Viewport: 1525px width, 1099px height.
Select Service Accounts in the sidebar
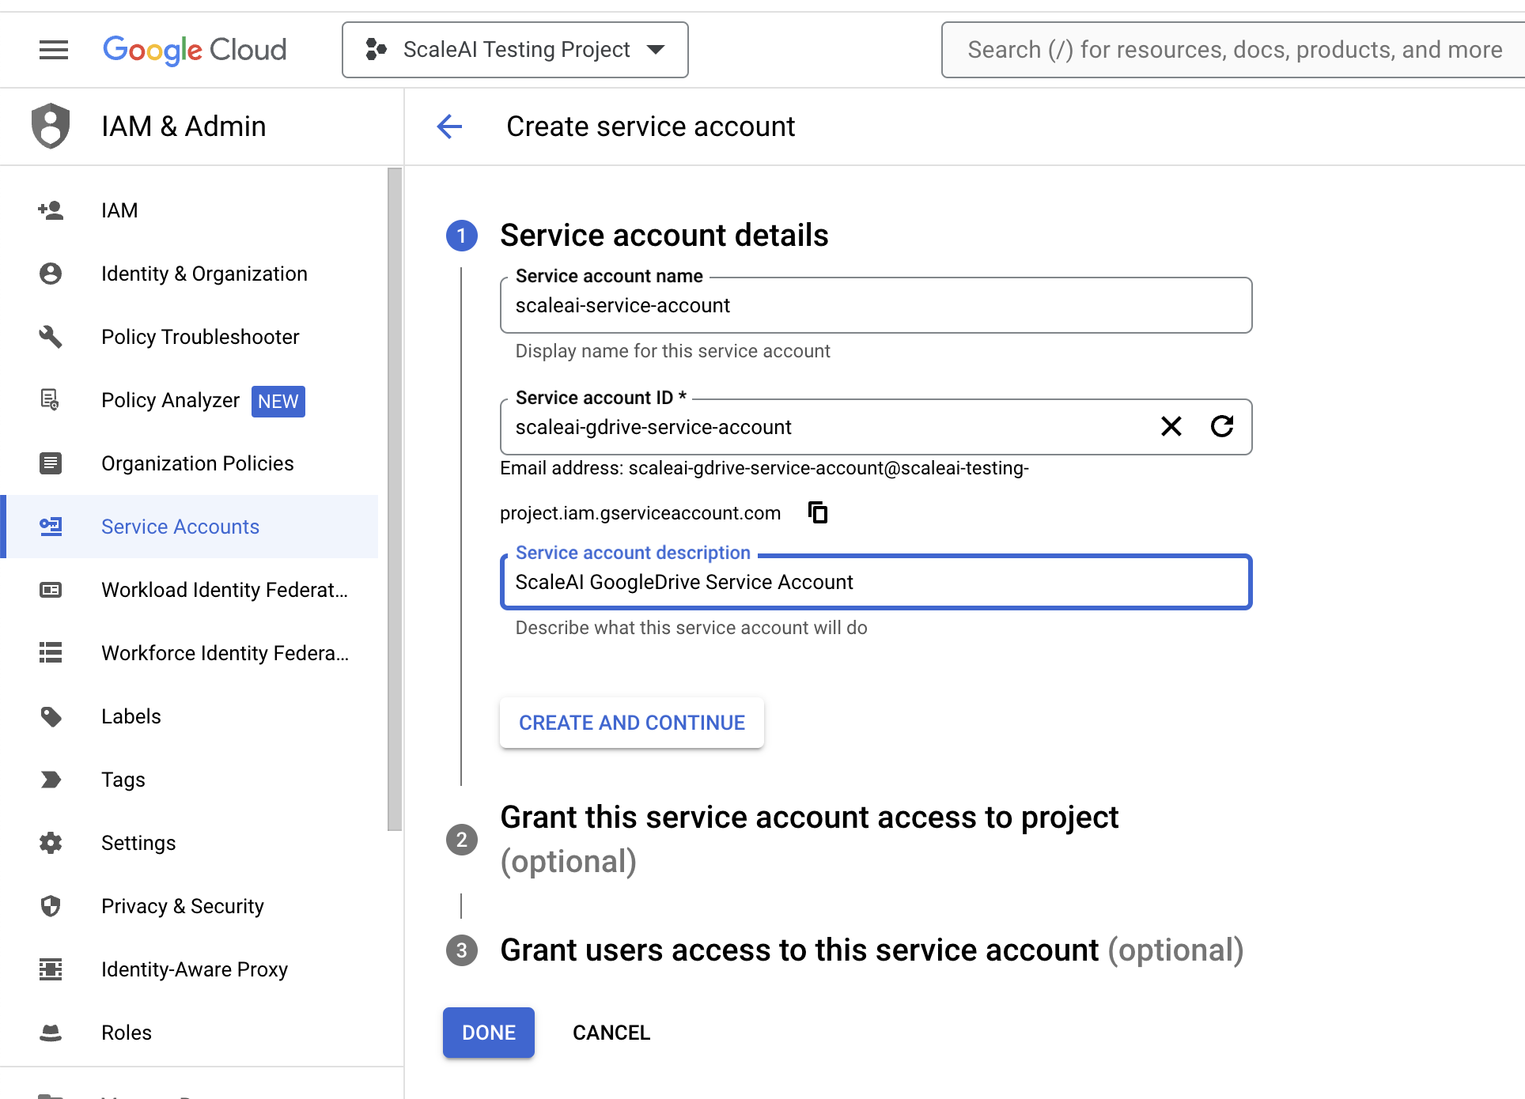click(x=180, y=527)
